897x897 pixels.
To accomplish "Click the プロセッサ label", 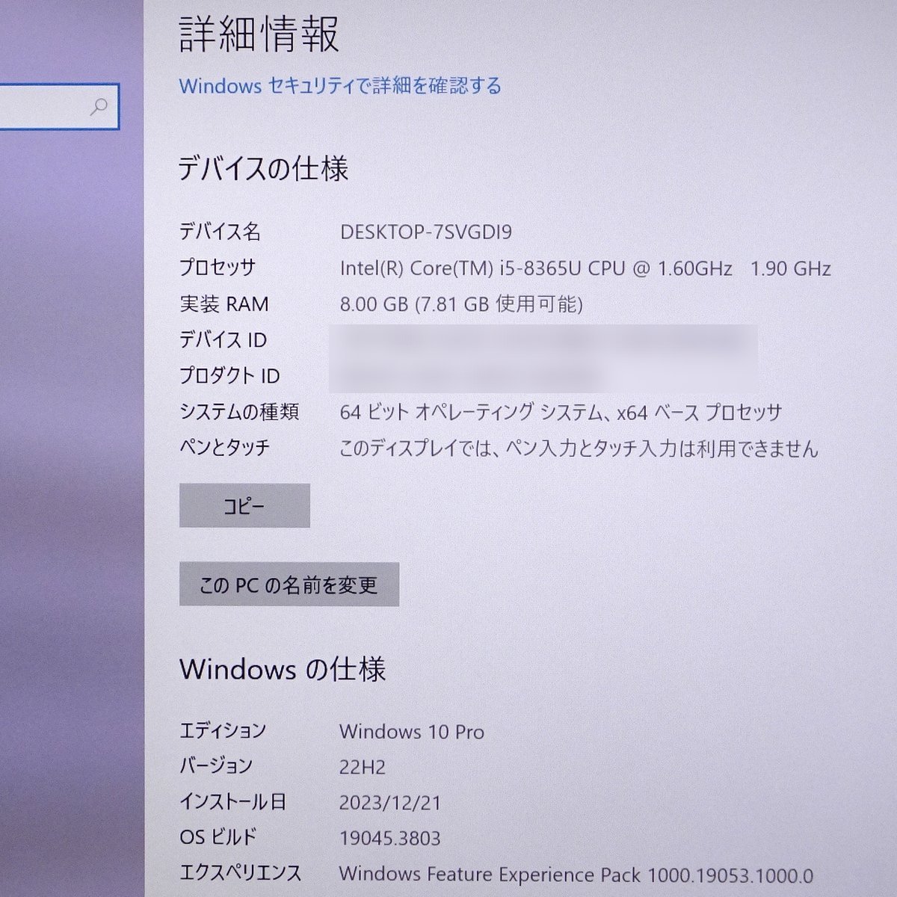I will point(218,268).
